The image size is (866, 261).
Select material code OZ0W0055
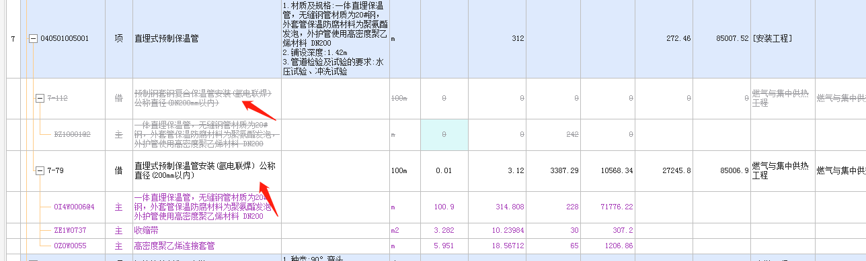pos(71,246)
